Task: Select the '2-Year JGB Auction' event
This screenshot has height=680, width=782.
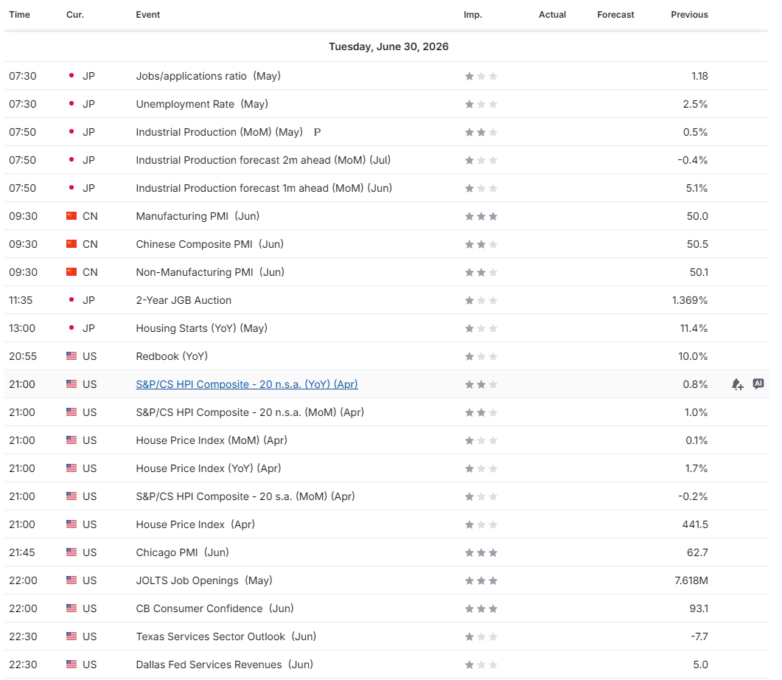Action: [x=184, y=300]
